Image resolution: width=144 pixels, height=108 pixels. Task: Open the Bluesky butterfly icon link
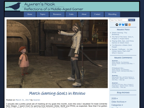(123, 25)
